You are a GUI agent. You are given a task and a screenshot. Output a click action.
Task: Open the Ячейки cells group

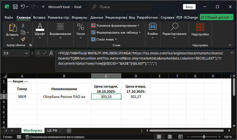coord(153,31)
